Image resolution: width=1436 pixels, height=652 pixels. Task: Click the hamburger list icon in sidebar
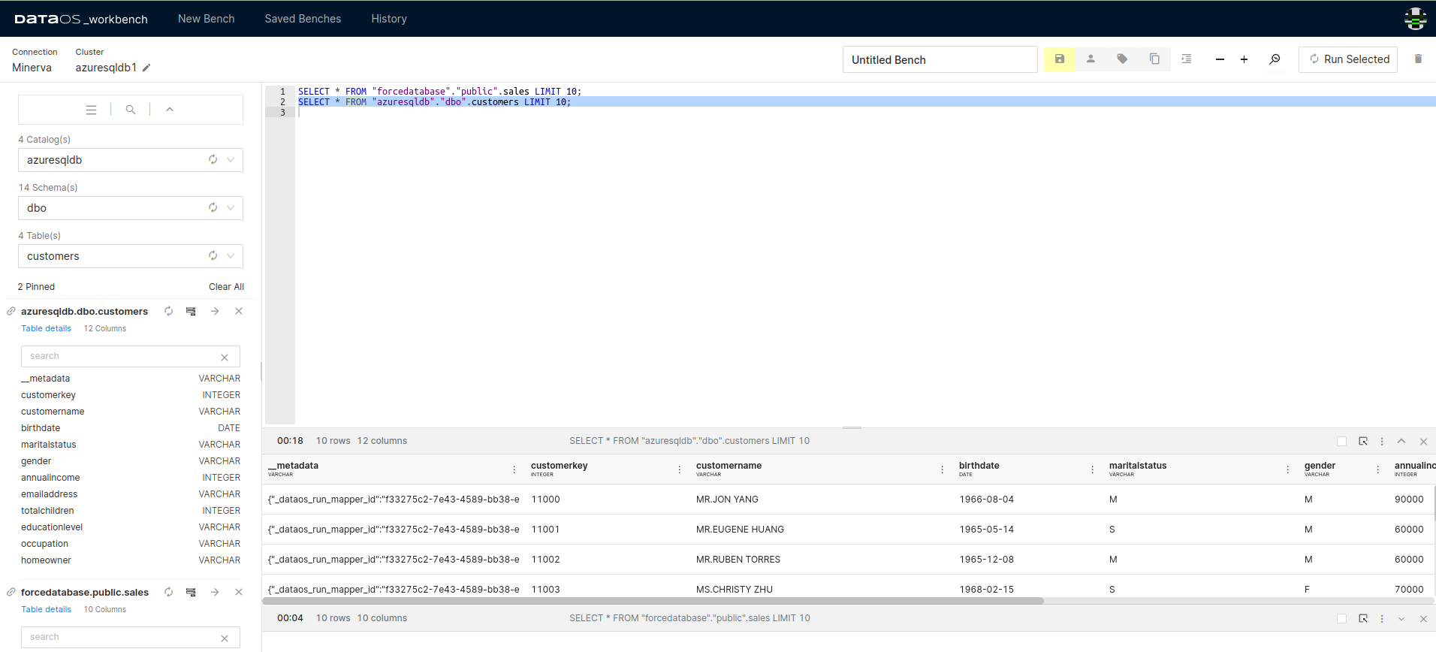tap(91, 110)
